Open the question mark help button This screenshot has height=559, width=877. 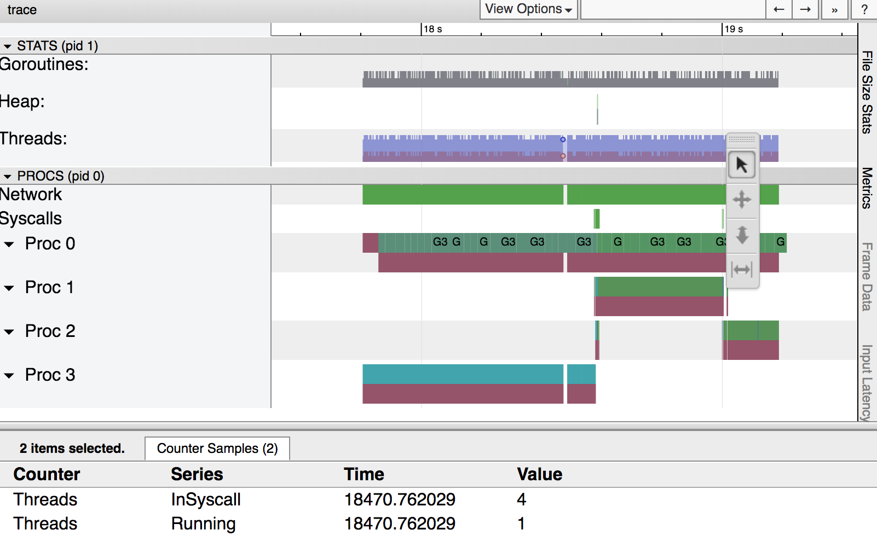[x=864, y=9]
